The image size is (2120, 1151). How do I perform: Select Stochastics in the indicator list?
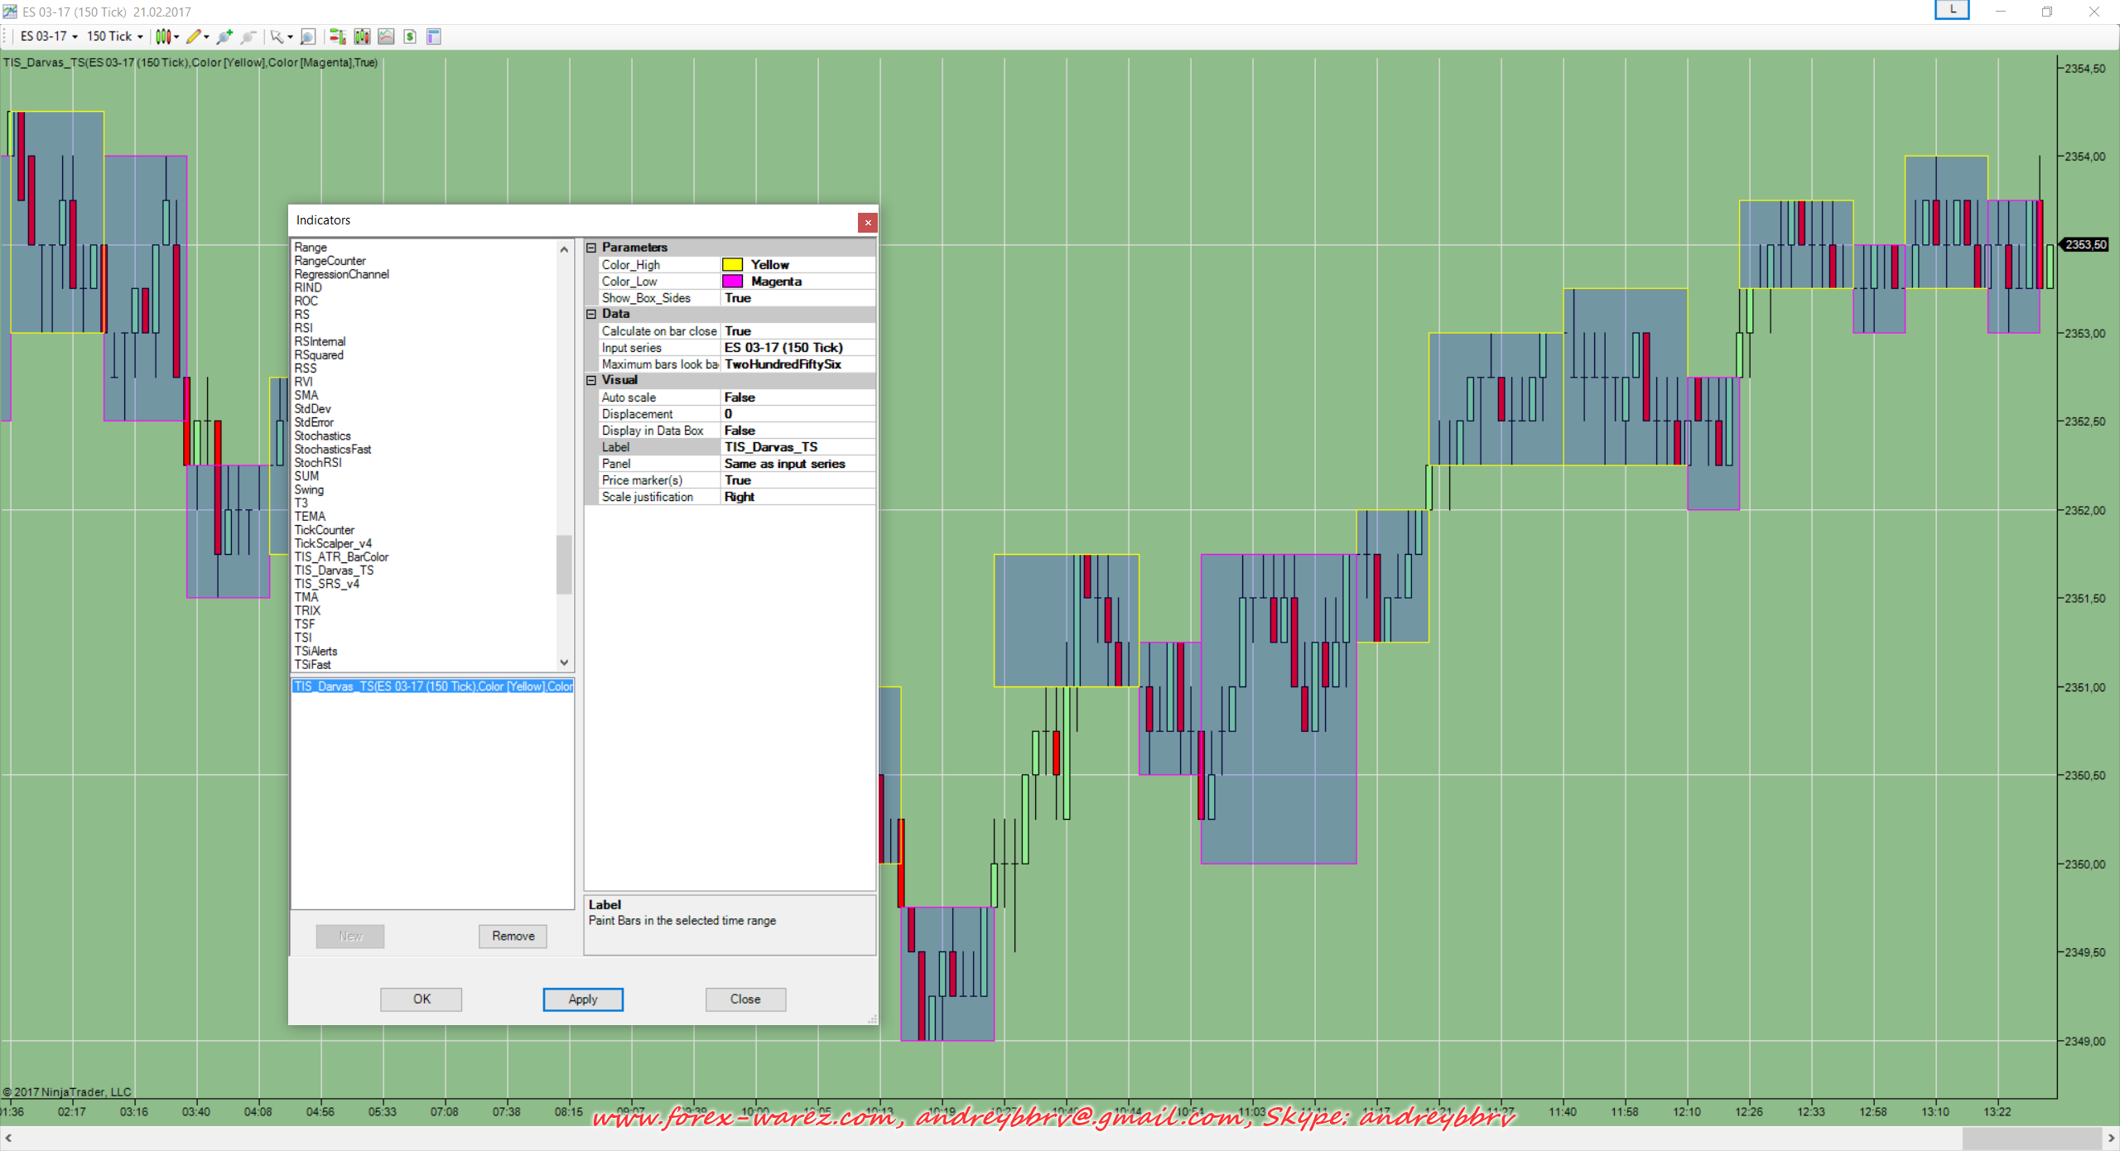coord(322,436)
